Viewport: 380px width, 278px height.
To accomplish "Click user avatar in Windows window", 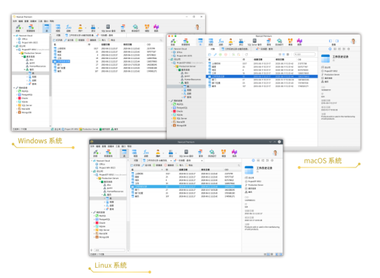I will (x=198, y=27).
